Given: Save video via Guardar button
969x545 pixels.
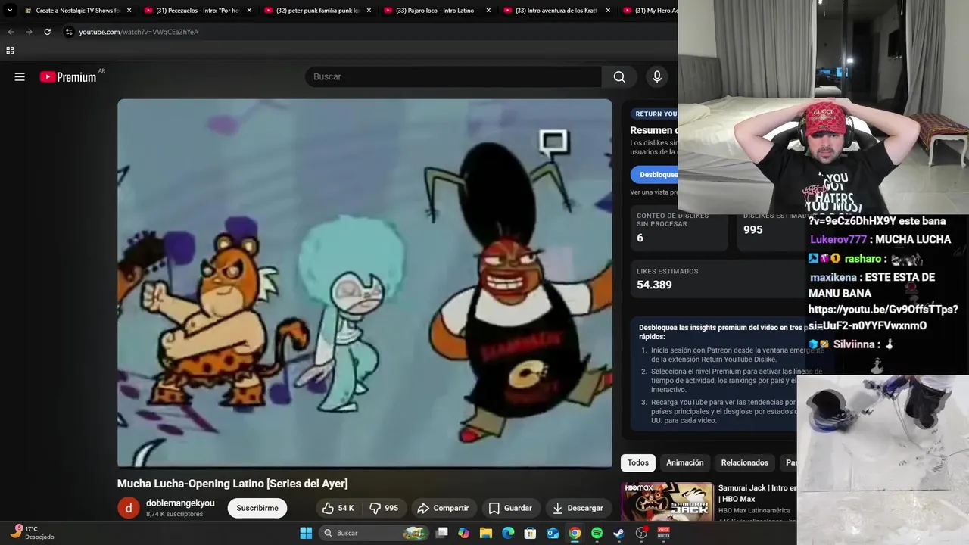Looking at the screenshot, I should (510, 508).
